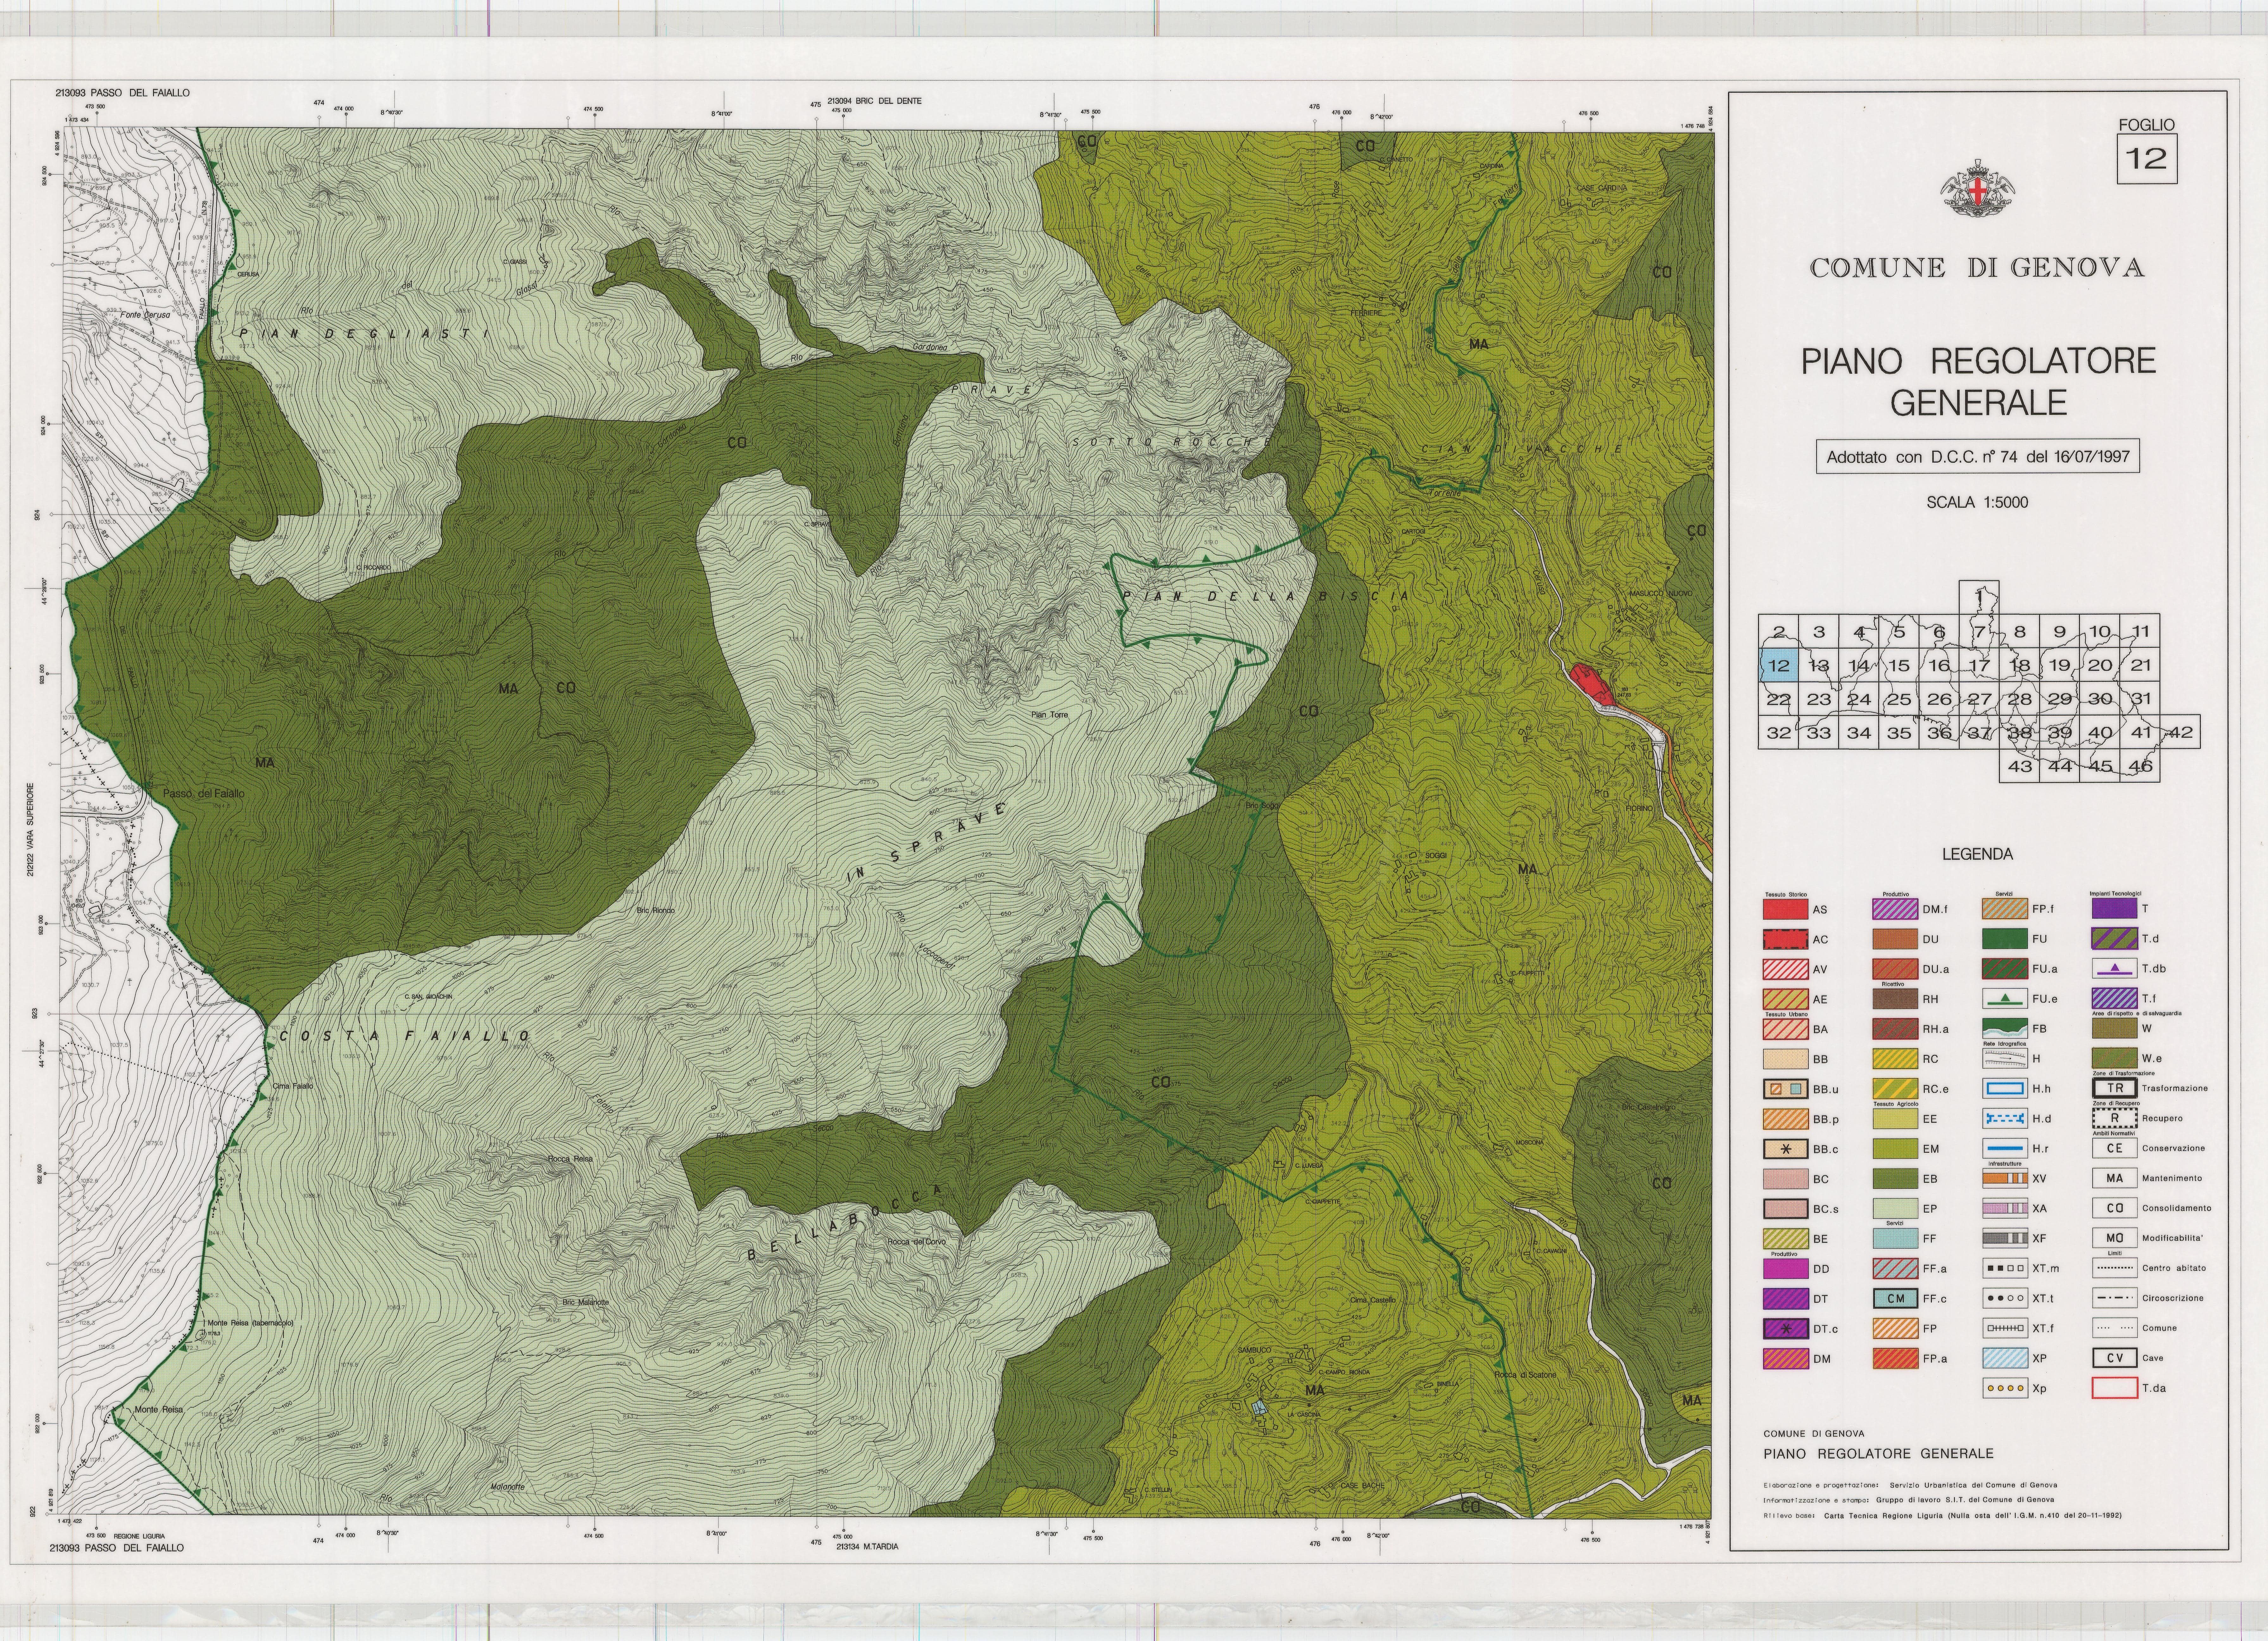This screenshot has width=2268, height=1641.
Task: Click the CM FF.c legend box
Action: point(1895,1299)
